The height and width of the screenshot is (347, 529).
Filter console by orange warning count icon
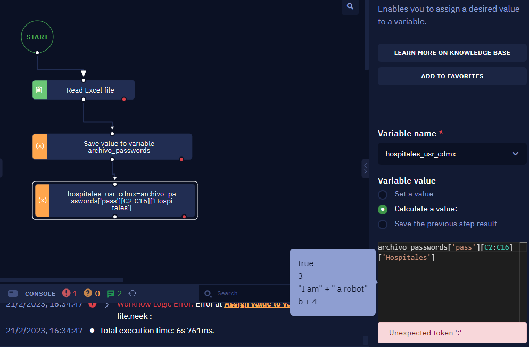click(x=88, y=293)
